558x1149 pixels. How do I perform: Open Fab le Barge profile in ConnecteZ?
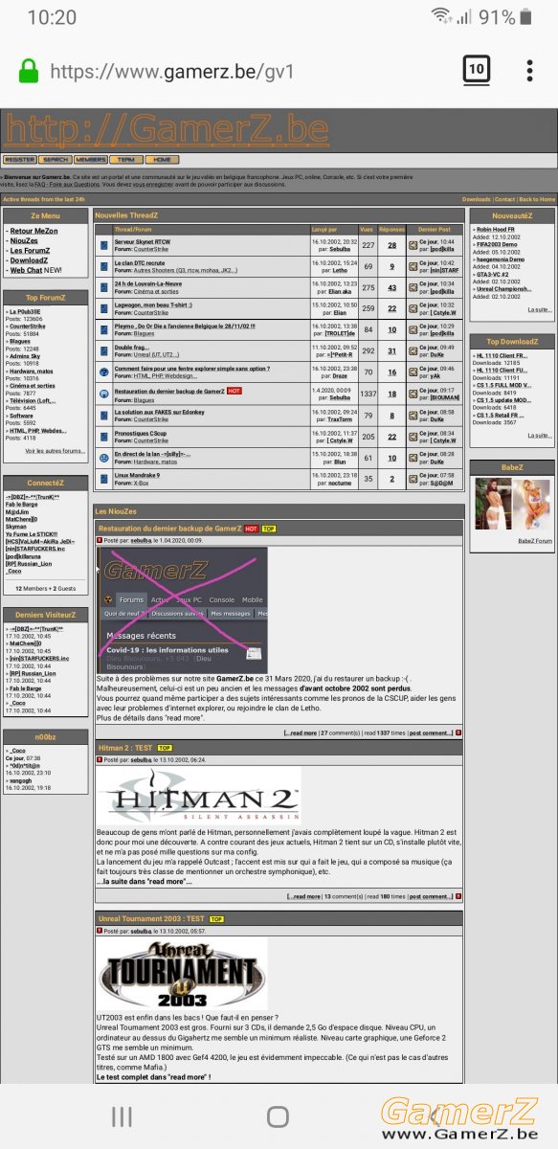(23, 505)
